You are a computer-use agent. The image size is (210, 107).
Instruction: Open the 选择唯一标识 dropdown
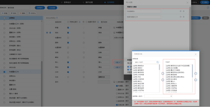coord(158,96)
